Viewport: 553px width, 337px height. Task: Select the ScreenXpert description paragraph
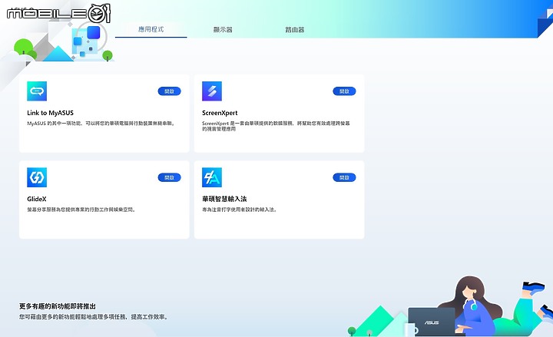276,126
